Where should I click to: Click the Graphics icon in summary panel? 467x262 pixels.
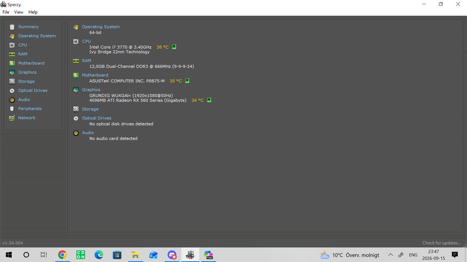coord(76,90)
